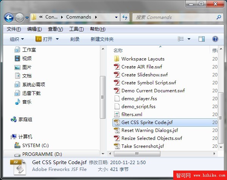The image size is (227, 180).
Task: Select 系统必需项 in navigation pane
Action: point(30,84)
